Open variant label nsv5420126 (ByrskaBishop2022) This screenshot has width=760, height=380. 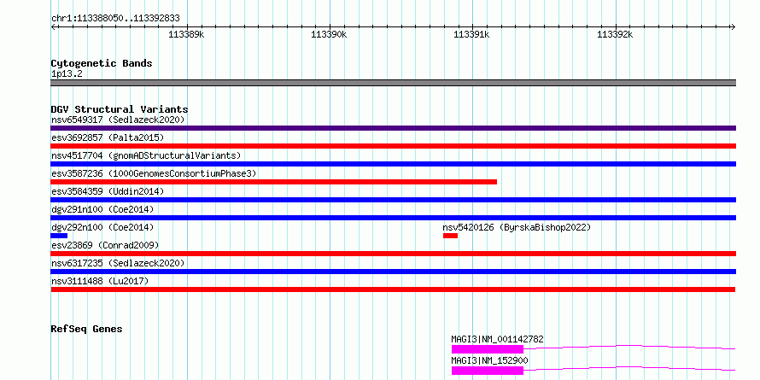517,227
